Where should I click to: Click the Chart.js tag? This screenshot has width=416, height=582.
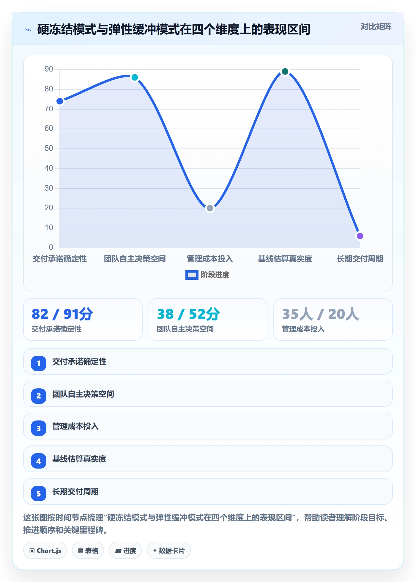click(x=45, y=551)
